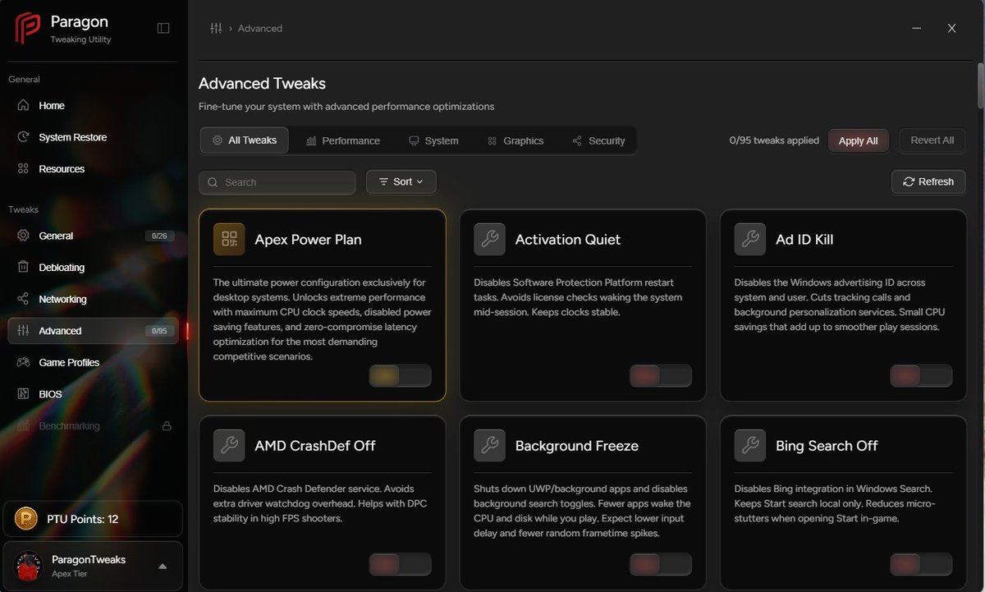Viewport: 985px width, 592px height.
Task: Click the Game Profiles controller icon
Action: tap(23, 362)
